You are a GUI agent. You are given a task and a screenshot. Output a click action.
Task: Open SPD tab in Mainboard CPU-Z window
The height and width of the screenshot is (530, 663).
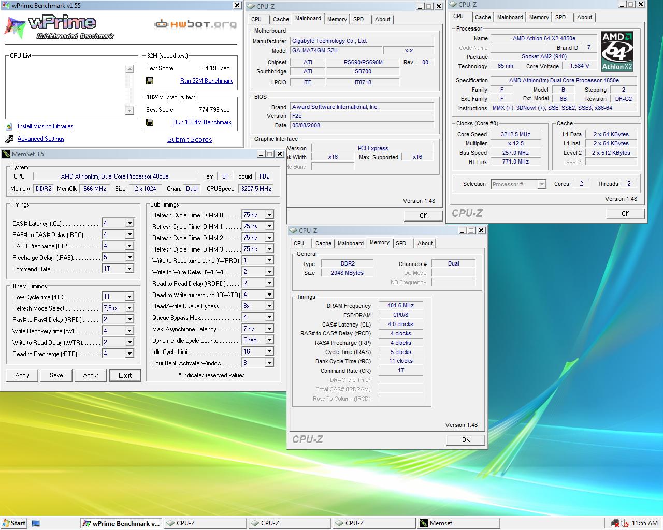(358, 19)
